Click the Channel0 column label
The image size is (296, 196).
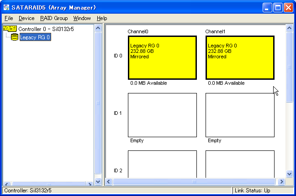coord(138,31)
